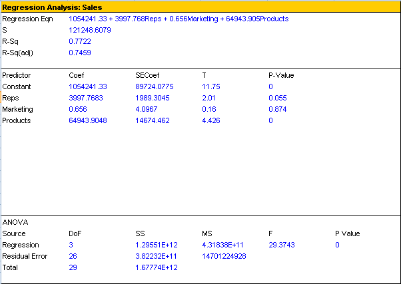Select the Marketing SECoef 4.0967

pyautogui.click(x=147, y=109)
